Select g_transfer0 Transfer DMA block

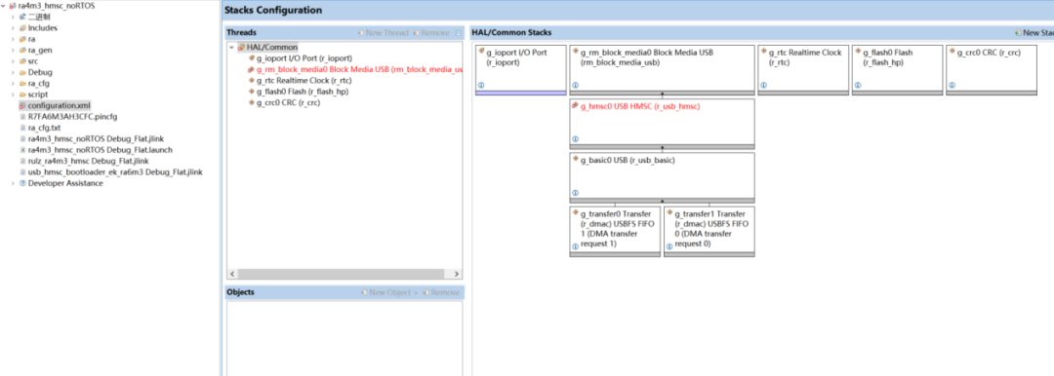(615, 231)
